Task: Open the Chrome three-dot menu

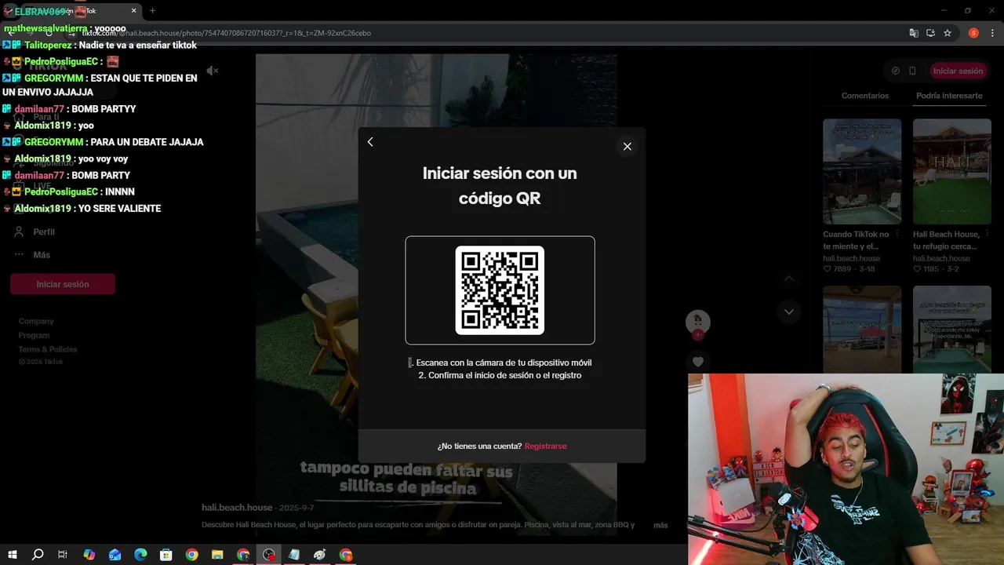Action: [991, 33]
